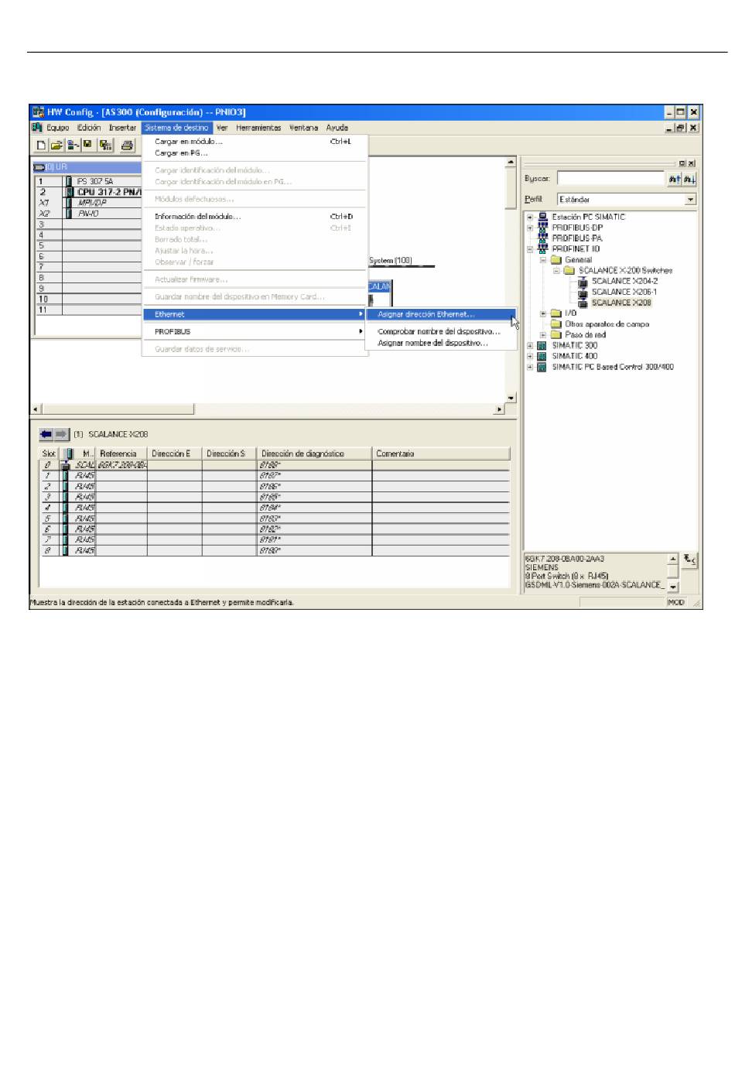
Task: Click the Dirección E column header
Action: coord(174,454)
